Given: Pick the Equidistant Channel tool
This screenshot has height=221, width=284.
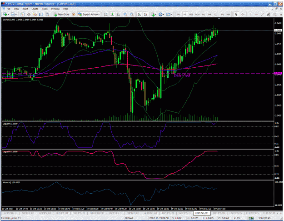Looking at the screenshot, I should point(269,14).
